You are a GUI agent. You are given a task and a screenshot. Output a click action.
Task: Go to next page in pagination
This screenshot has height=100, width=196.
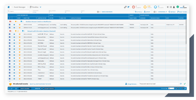(183, 88)
